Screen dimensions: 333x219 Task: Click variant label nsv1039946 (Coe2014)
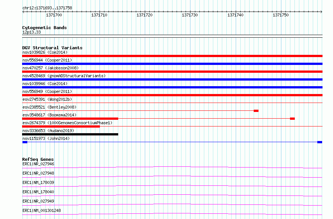(45, 84)
